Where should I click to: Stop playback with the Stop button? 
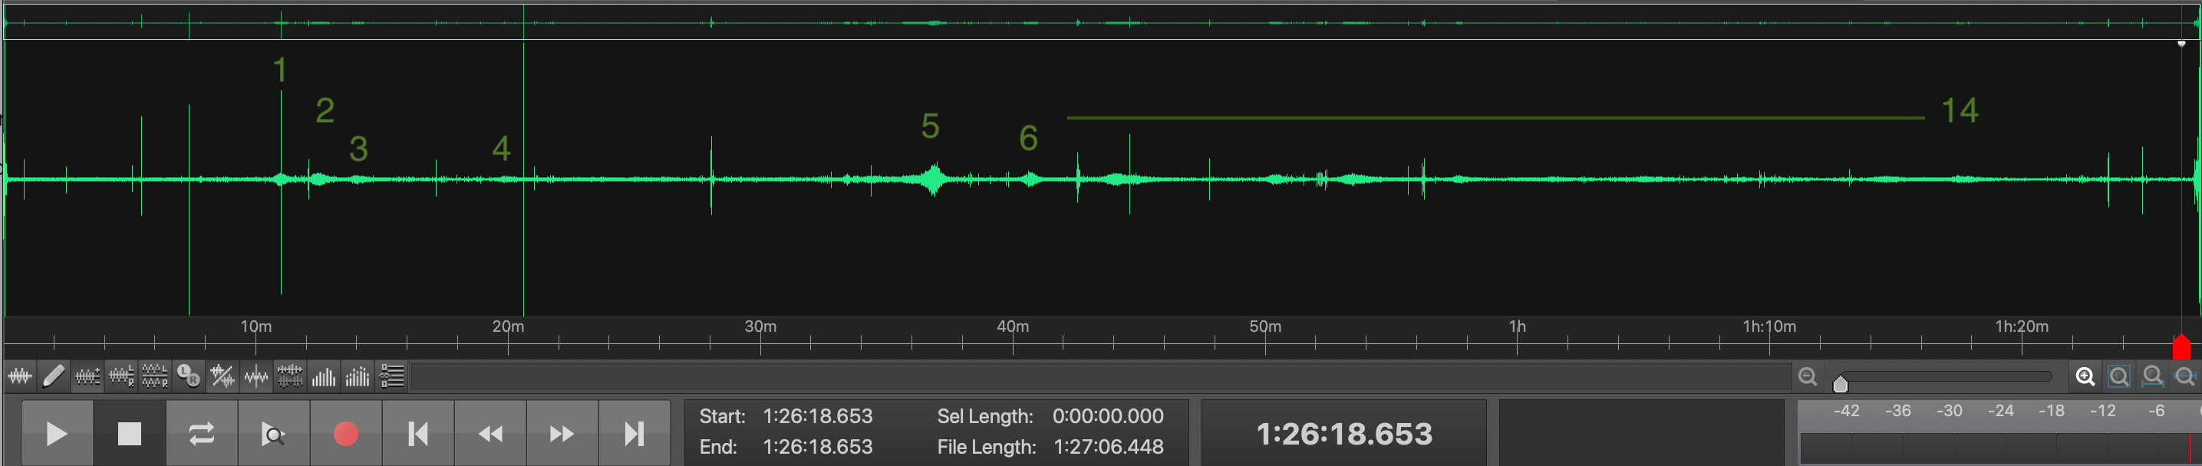(129, 434)
